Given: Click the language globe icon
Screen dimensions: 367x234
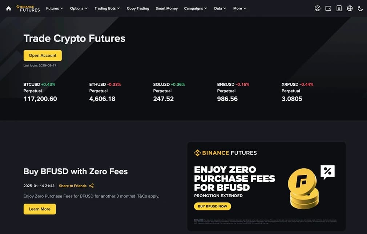Looking at the screenshot, I should 350,8.
